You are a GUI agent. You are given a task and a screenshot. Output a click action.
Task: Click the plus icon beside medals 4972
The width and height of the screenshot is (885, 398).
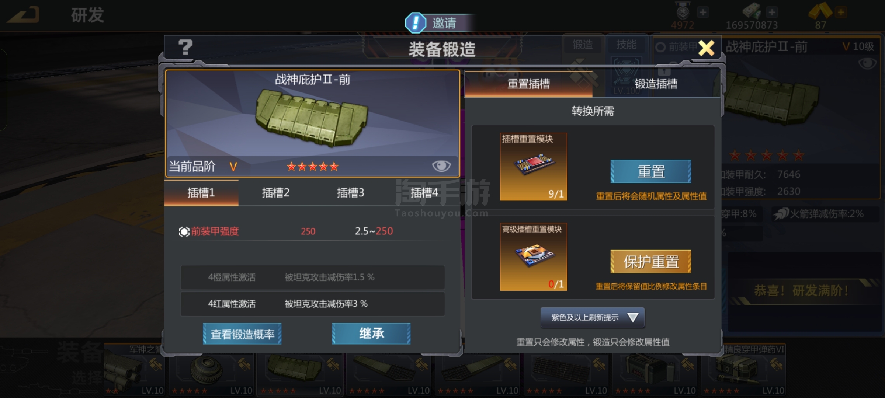point(703,13)
